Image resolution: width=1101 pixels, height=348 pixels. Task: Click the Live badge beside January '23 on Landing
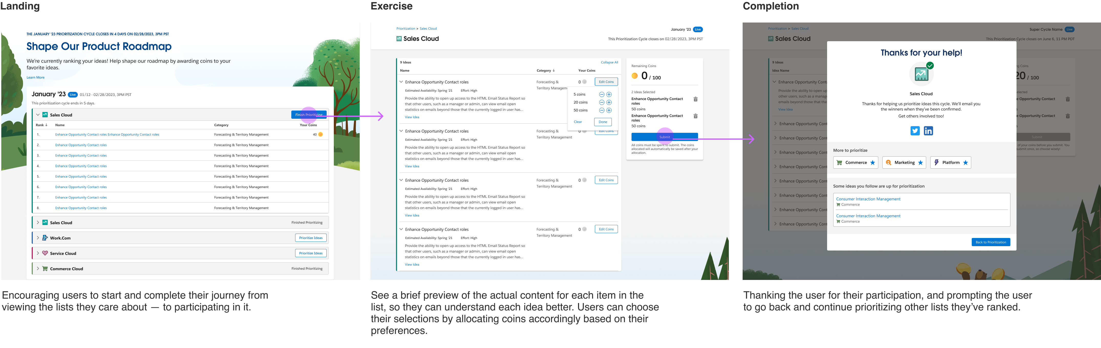(73, 95)
